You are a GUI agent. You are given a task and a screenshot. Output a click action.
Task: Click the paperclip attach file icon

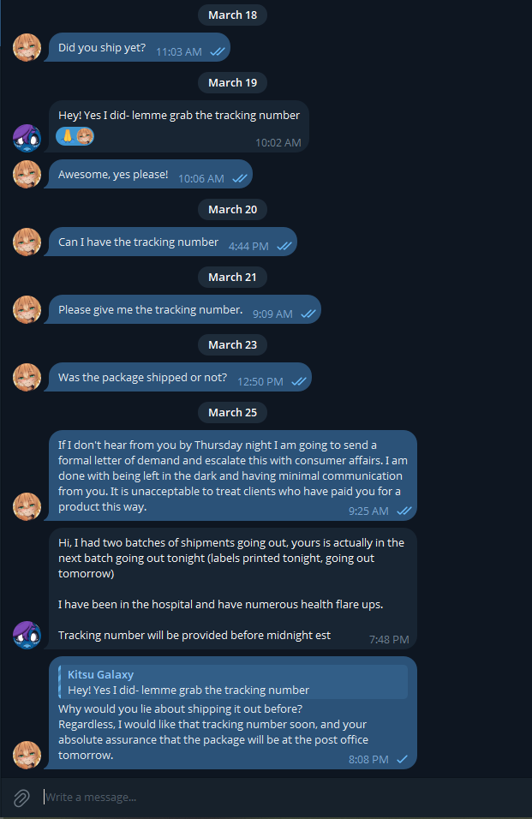(x=21, y=798)
